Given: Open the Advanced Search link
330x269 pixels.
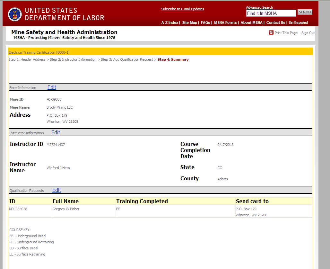Looking at the screenshot, I should click(x=259, y=7).
